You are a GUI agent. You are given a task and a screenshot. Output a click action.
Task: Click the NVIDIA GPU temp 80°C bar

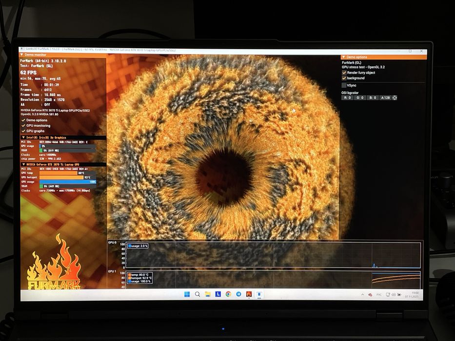click(68, 173)
